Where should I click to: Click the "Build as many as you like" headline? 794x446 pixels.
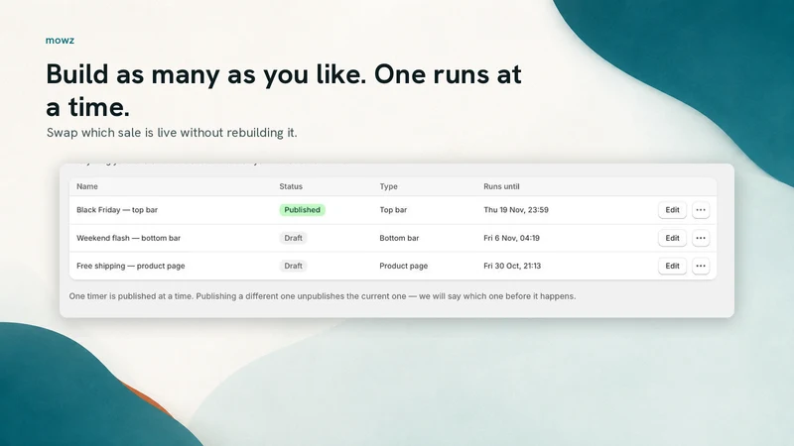point(284,90)
